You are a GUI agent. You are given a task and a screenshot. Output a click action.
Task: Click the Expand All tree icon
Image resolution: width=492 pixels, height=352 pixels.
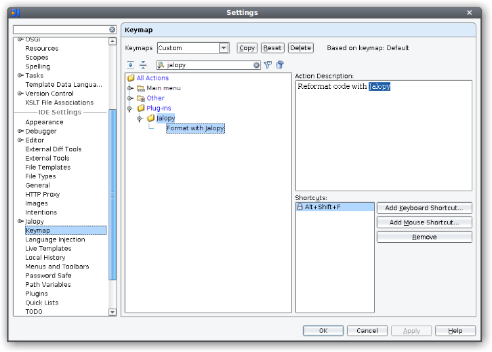131,65
